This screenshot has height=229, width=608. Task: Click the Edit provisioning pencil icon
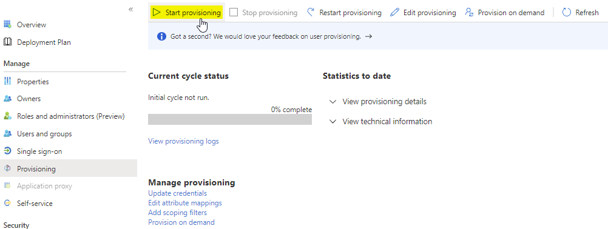[395, 12]
